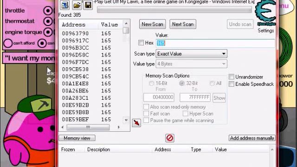Save table with the floppy disk icon
Screen dimensions: 297x167
coord(88,5)
